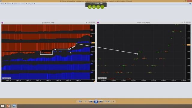
Task: Go to the next photo
Action: coord(101,101)
